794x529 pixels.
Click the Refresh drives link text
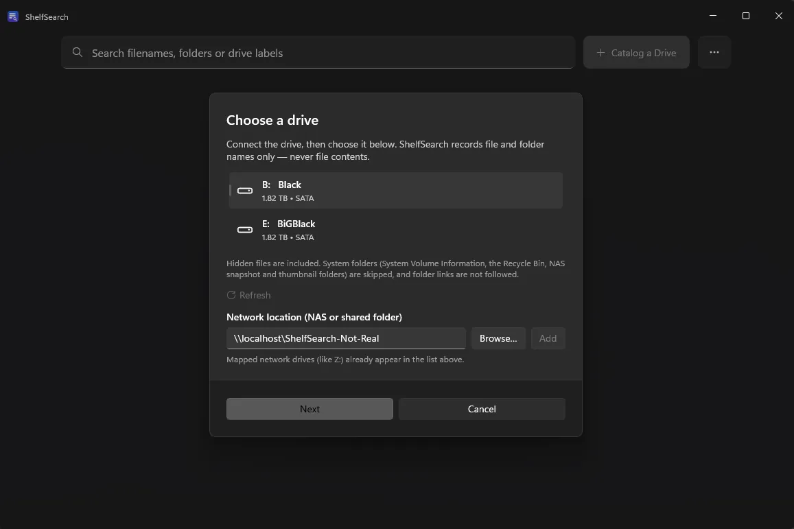point(255,295)
